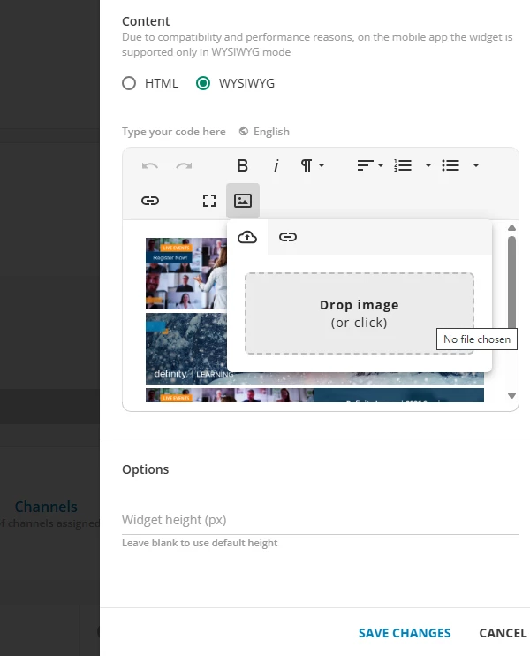
Task: Expand the text align dropdown arrow
Action: point(381,165)
